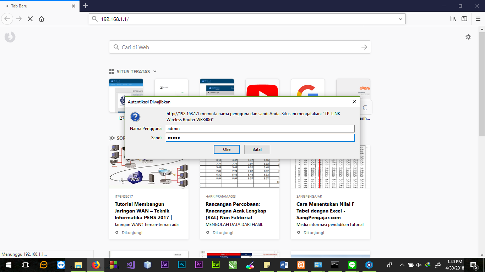The height and width of the screenshot is (272, 485).
Task: Open the LINE app from the taskbar
Action: [352, 265]
